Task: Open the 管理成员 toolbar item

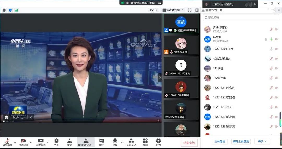Action: (x=85, y=142)
